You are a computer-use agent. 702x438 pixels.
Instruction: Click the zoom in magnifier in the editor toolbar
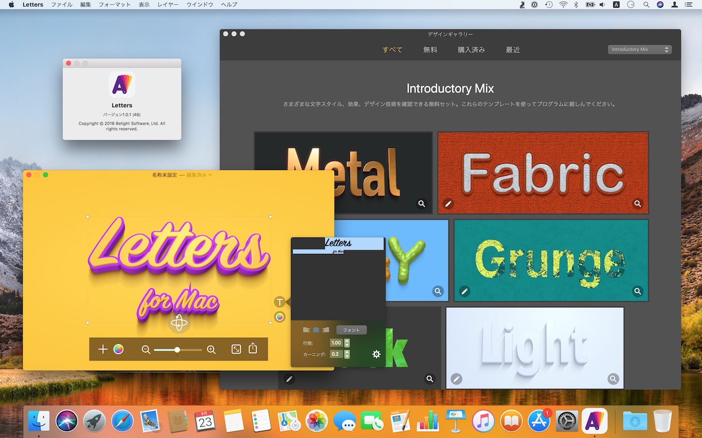click(211, 350)
